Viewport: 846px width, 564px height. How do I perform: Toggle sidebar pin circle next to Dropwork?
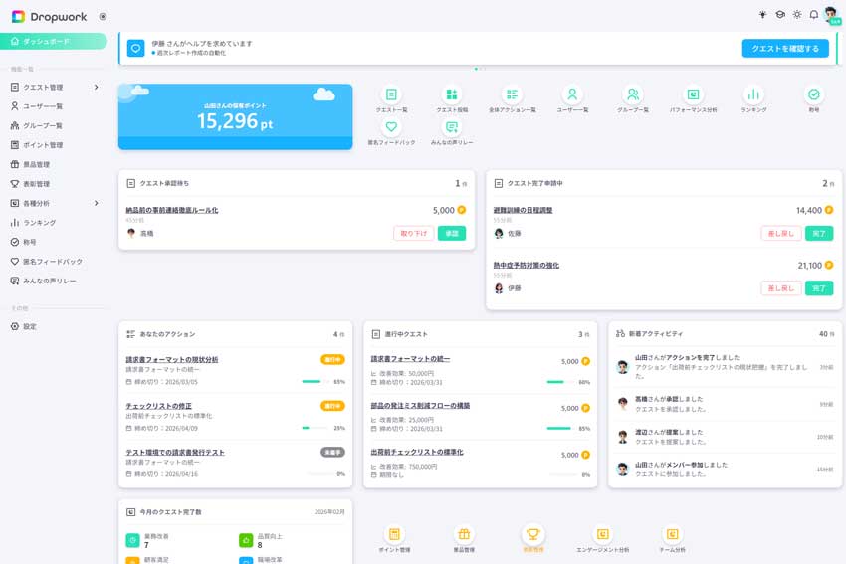pos(103,17)
